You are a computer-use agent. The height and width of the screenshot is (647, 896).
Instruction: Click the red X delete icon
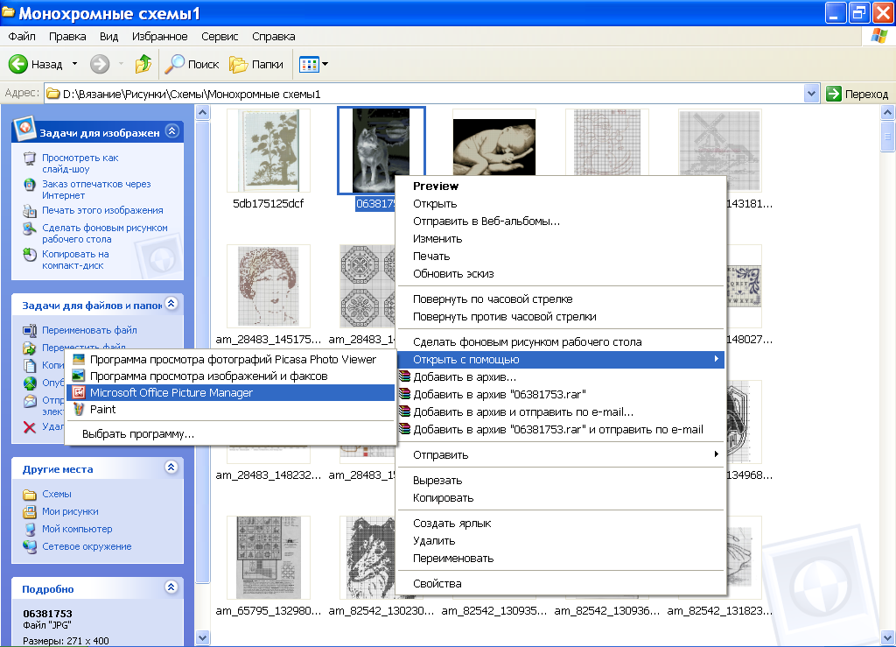click(x=30, y=427)
